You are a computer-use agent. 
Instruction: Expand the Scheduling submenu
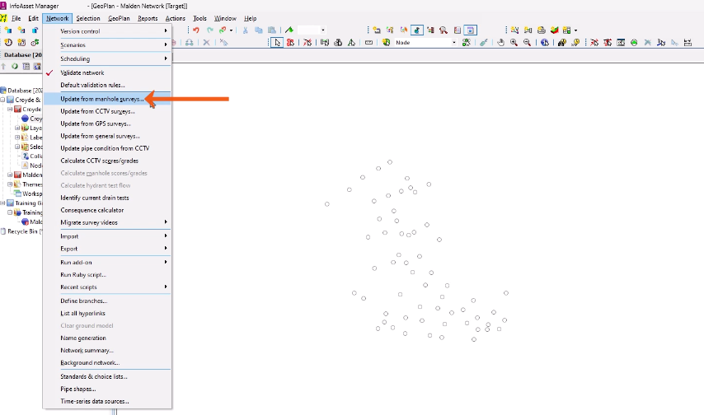pos(107,58)
